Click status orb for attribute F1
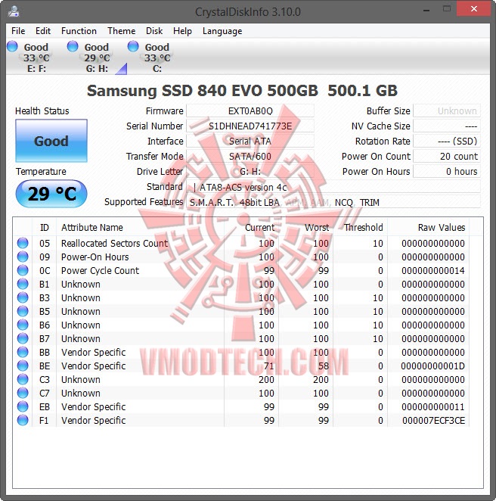The image size is (496, 501). [x=23, y=420]
